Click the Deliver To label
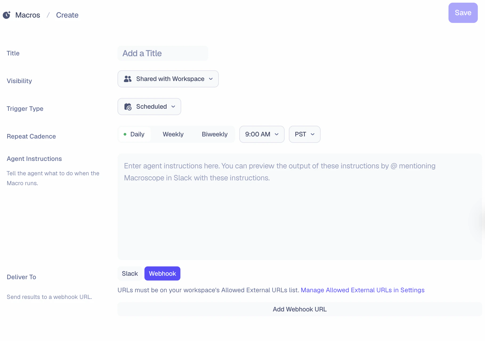 point(21,277)
